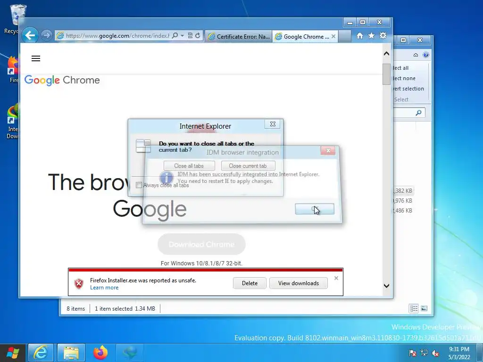Check Always close all tabs checkbox
The image size is (483, 362).
139,185
